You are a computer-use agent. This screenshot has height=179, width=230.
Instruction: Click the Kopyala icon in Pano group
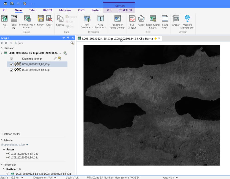coord(60,21)
